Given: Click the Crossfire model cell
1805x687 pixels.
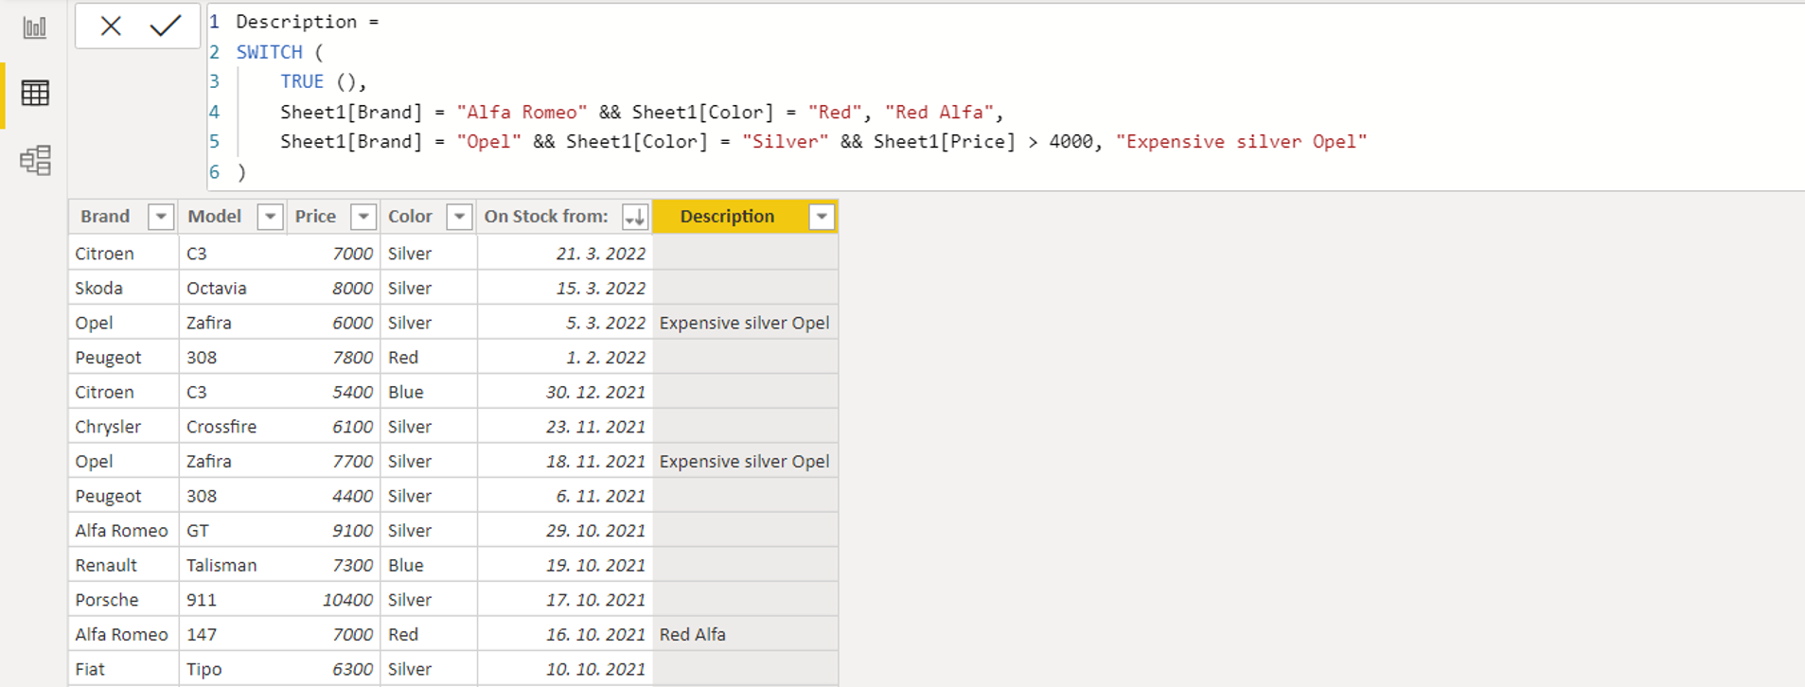Looking at the screenshot, I should (233, 427).
